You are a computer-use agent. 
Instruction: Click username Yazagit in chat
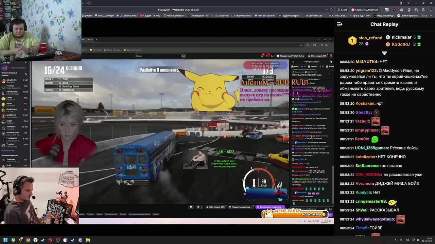click(362, 121)
